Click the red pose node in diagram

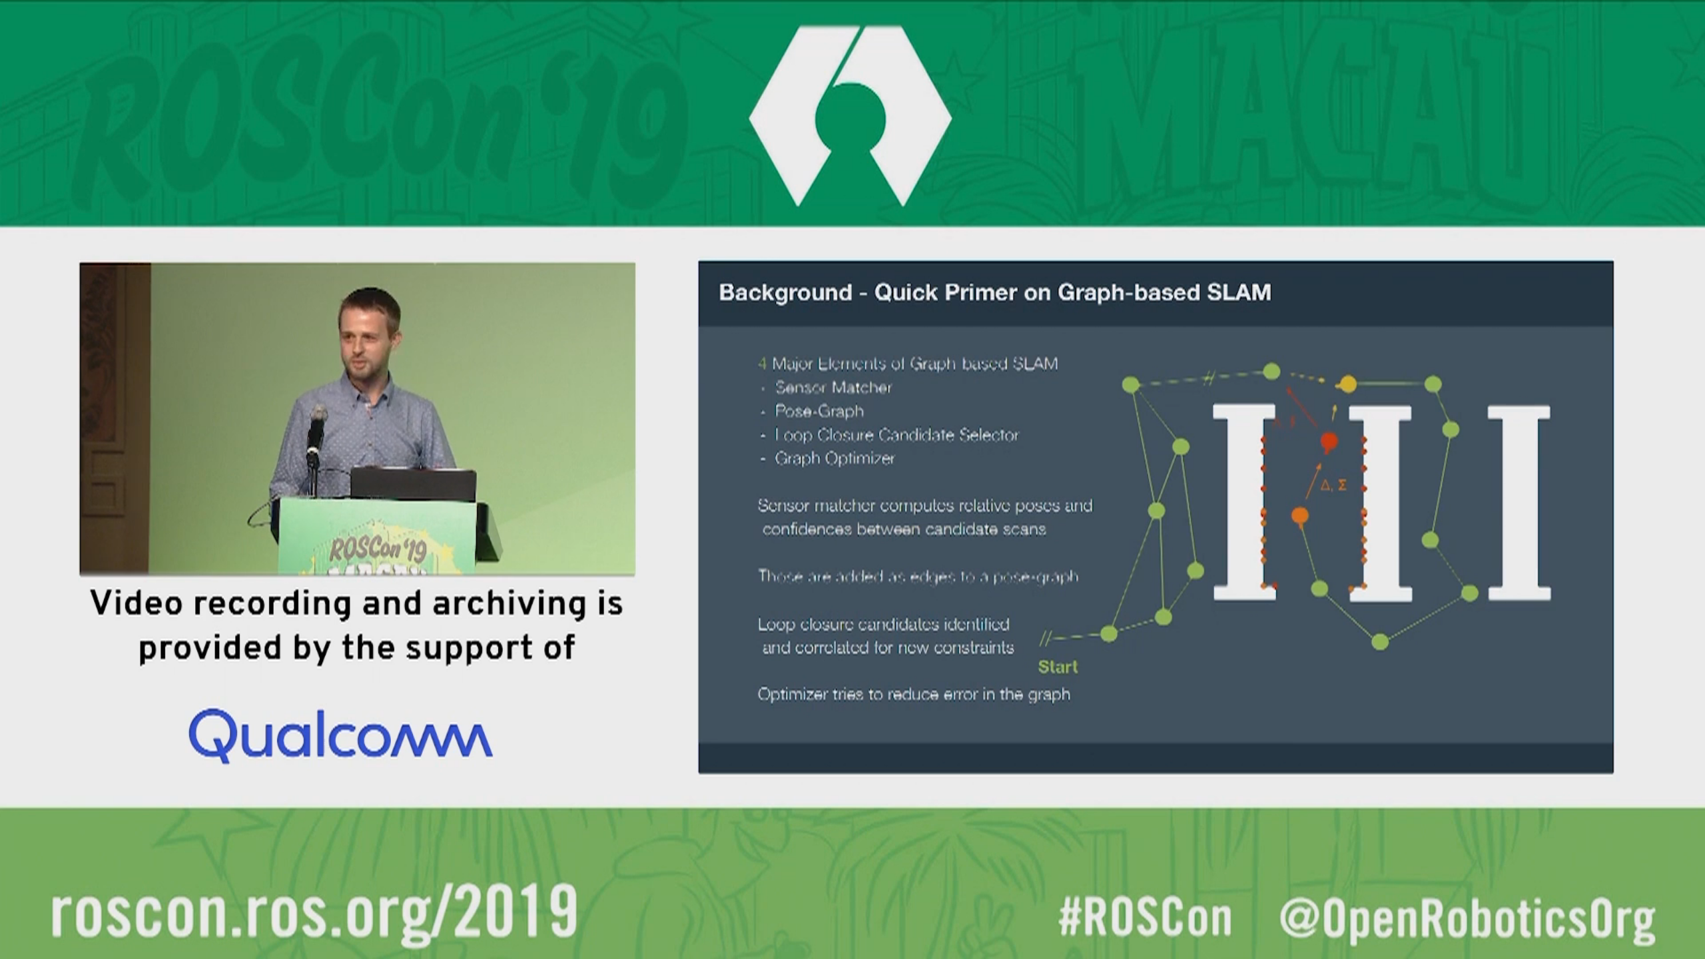point(1329,441)
